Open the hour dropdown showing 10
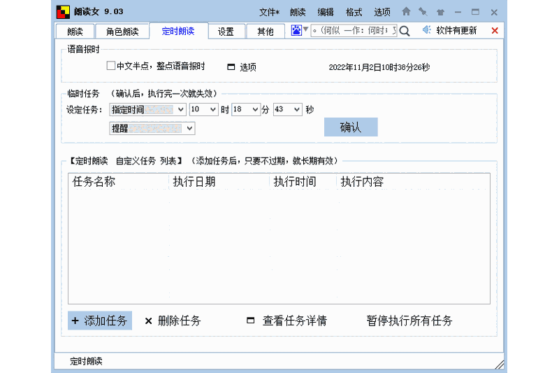 (212, 110)
